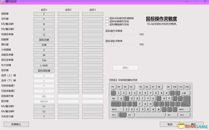The width and height of the screenshot is (209, 130).
Task: Click the P key in keyboard preview
Action: coord(169,99)
